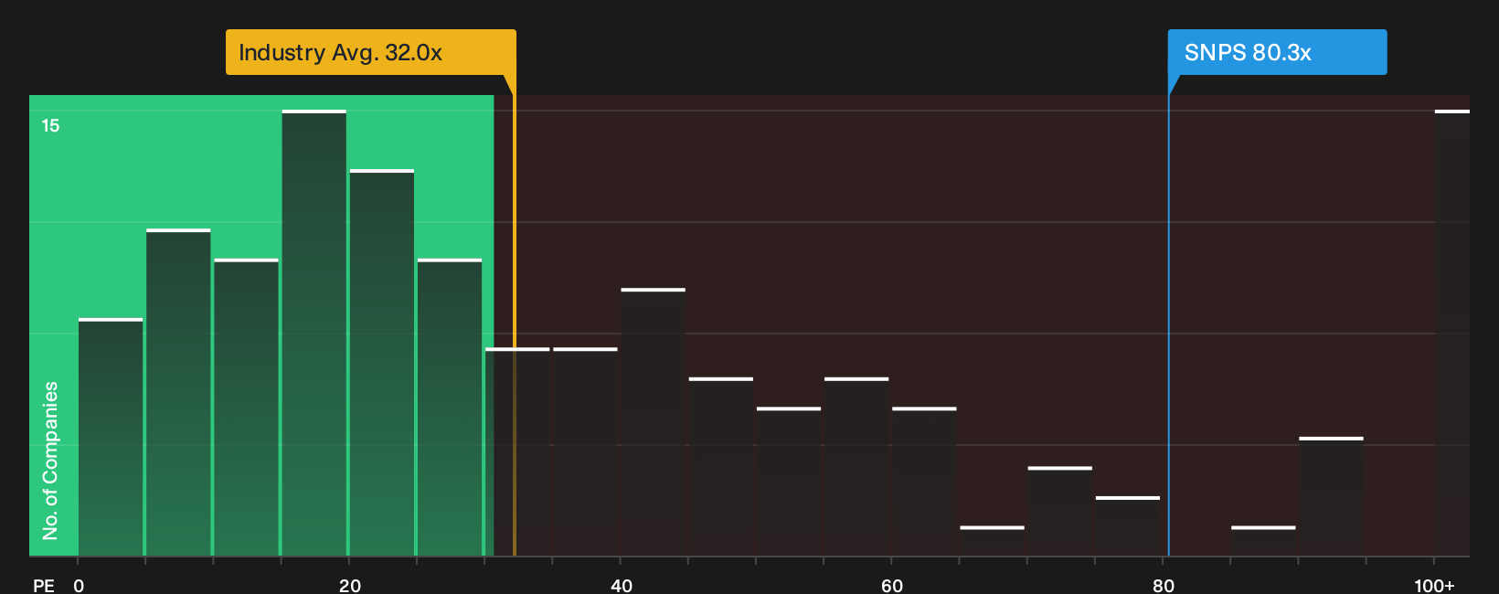1499x594 pixels.
Task: Click the 'SNPS 80.3x' label
Action: (x=1277, y=52)
